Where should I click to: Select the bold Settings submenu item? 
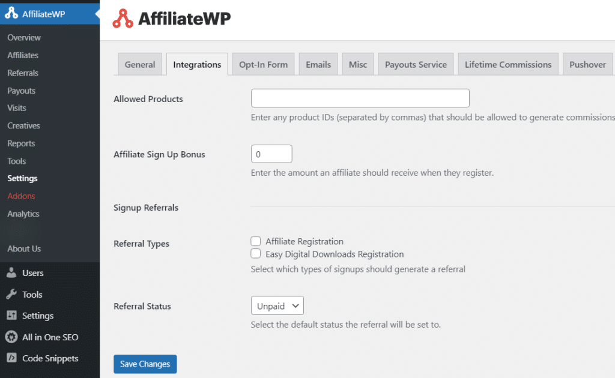click(22, 178)
